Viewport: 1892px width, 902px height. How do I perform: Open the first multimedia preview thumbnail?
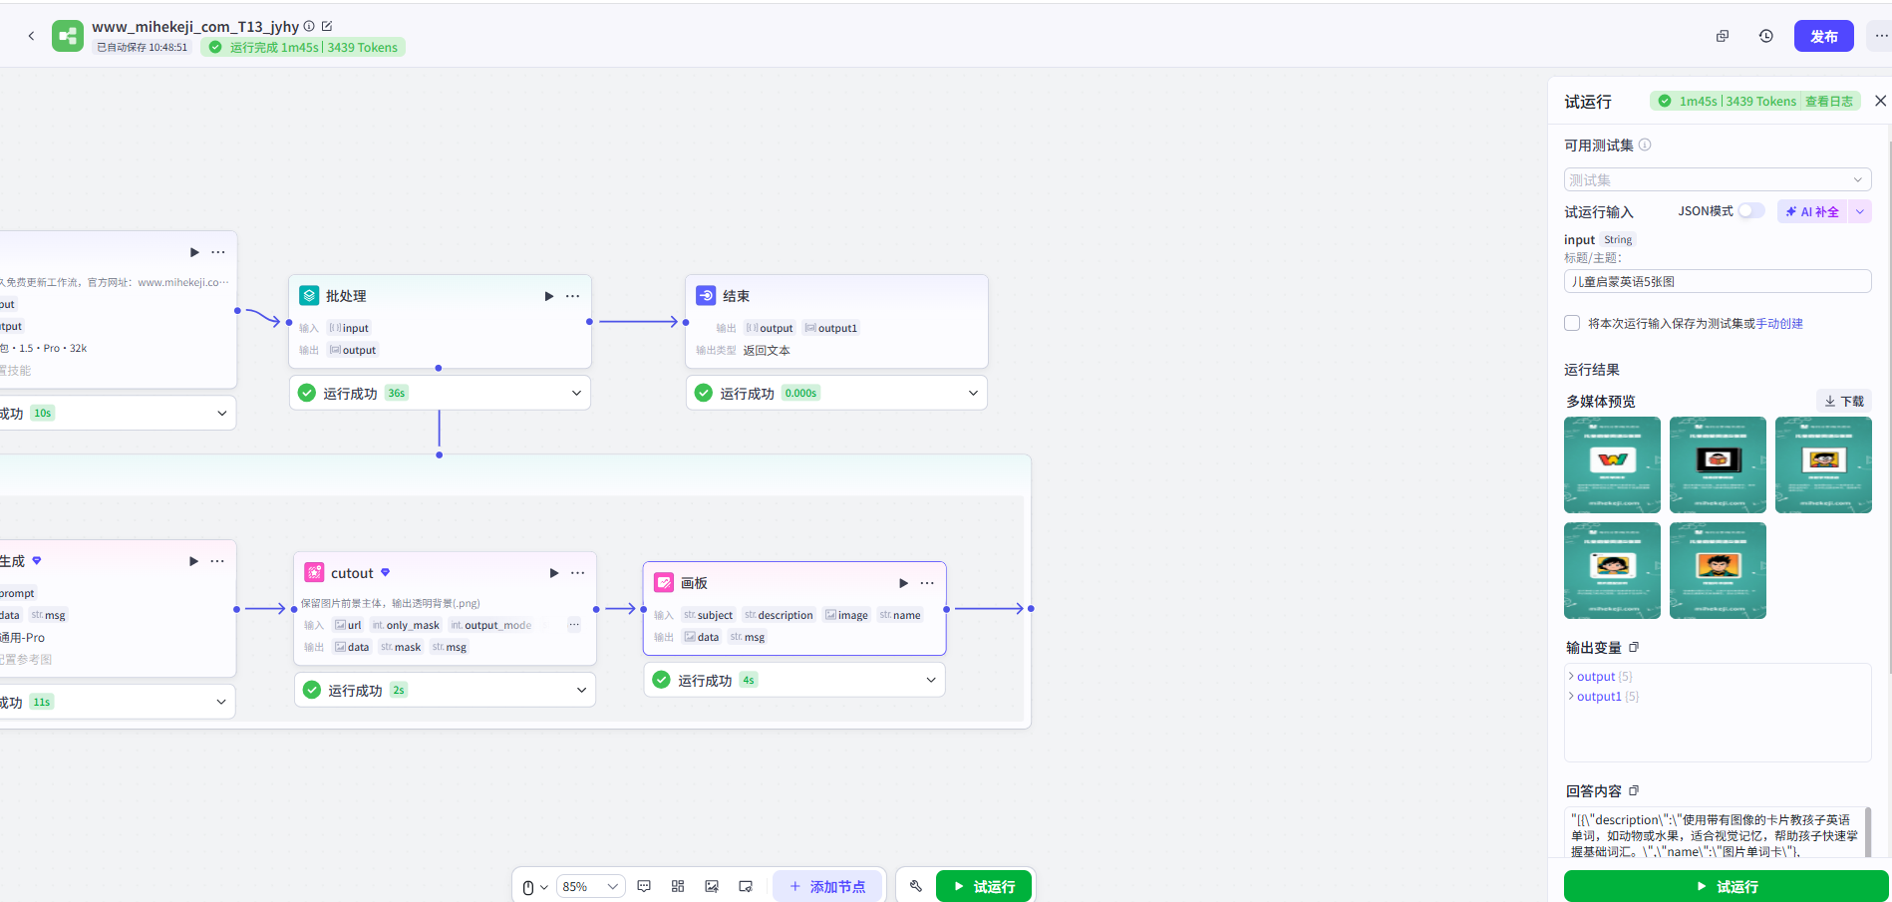click(1612, 464)
